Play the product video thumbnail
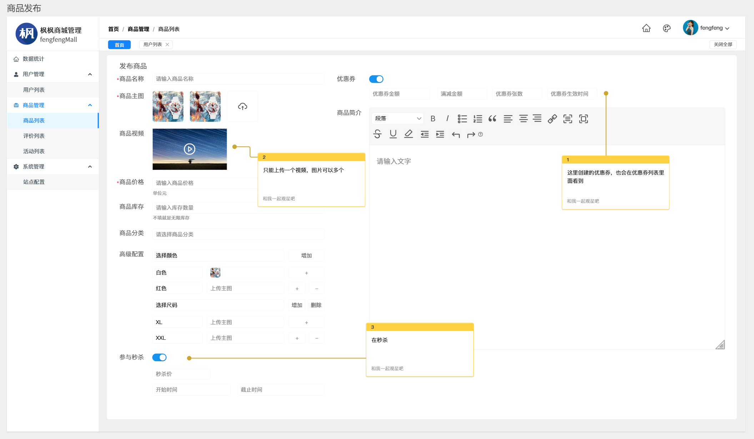754x439 pixels. click(190, 149)
